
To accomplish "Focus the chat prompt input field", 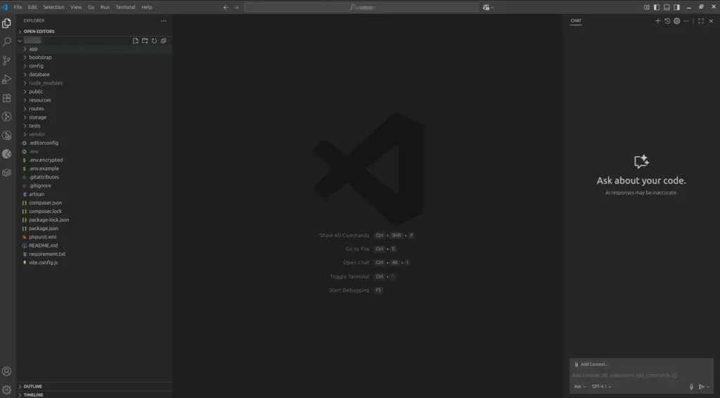I will coord(641,375).
